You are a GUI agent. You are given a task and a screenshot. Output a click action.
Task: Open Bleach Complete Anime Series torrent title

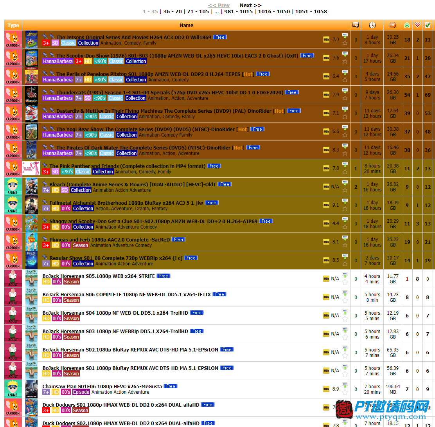tap(133, 184)
